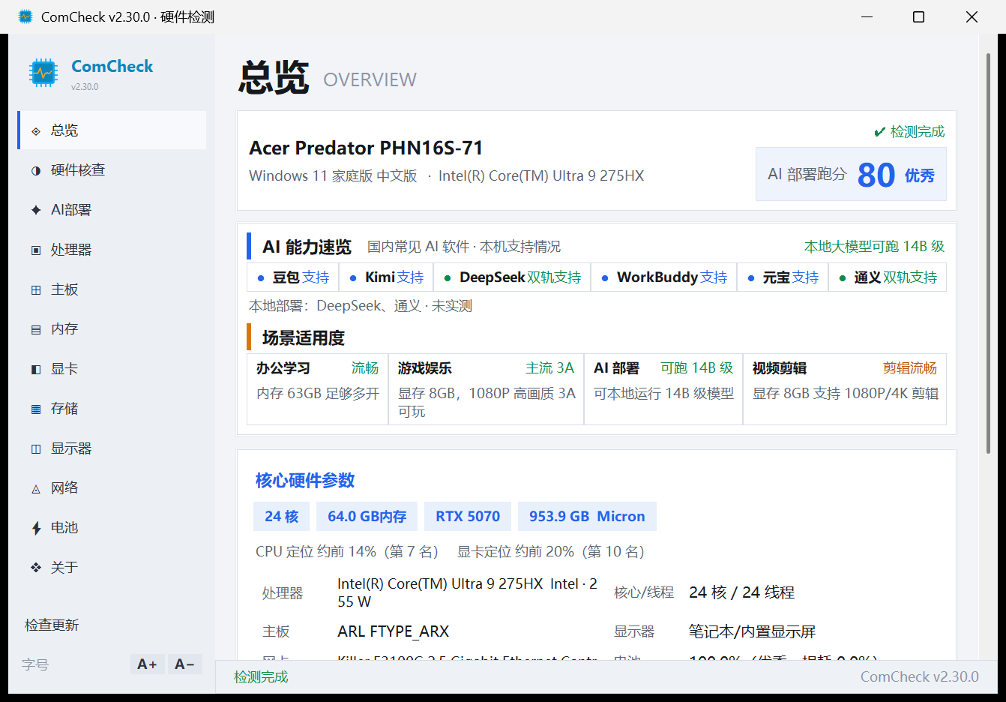Click the ComCheck app icon in the title bar
Screen dimensions: 1006x702
point(25,16)
